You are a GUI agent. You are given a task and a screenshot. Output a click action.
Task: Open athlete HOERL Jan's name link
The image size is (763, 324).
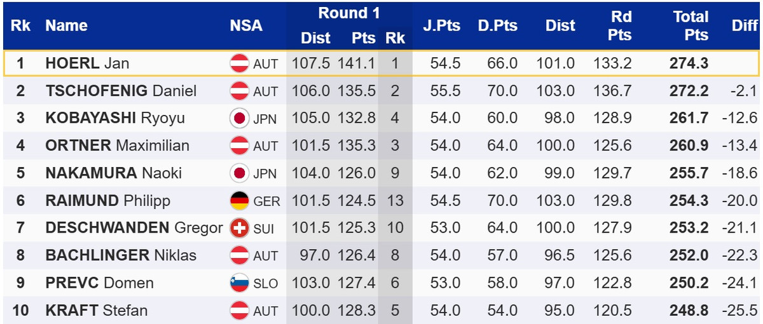point(87,64)
